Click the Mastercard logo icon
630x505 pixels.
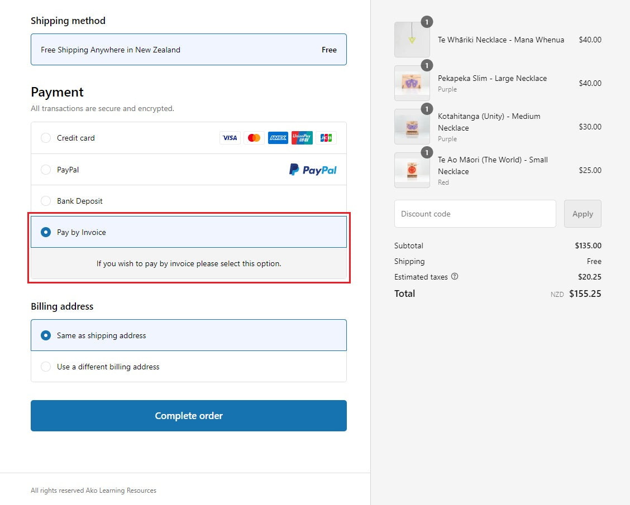tap(254, 138)
